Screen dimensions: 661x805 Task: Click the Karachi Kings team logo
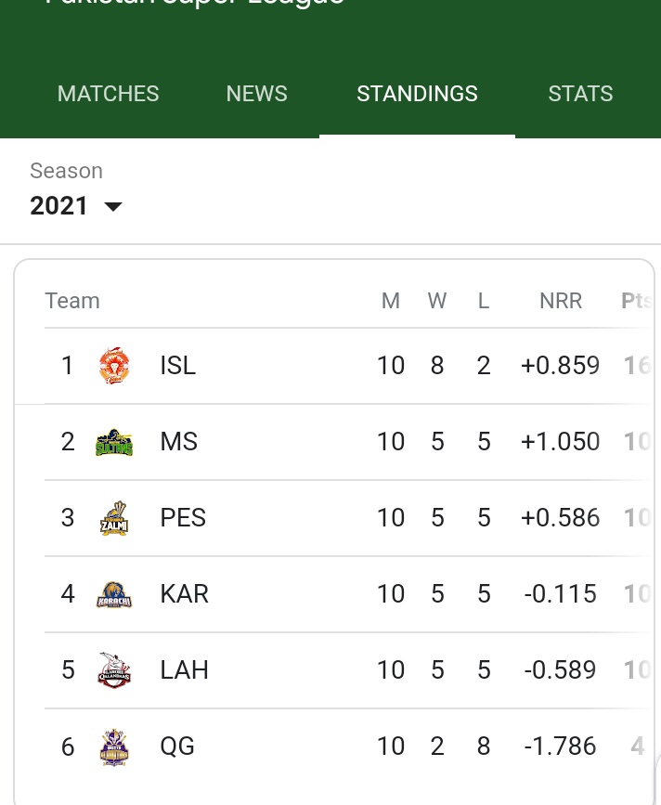point(114,594)
